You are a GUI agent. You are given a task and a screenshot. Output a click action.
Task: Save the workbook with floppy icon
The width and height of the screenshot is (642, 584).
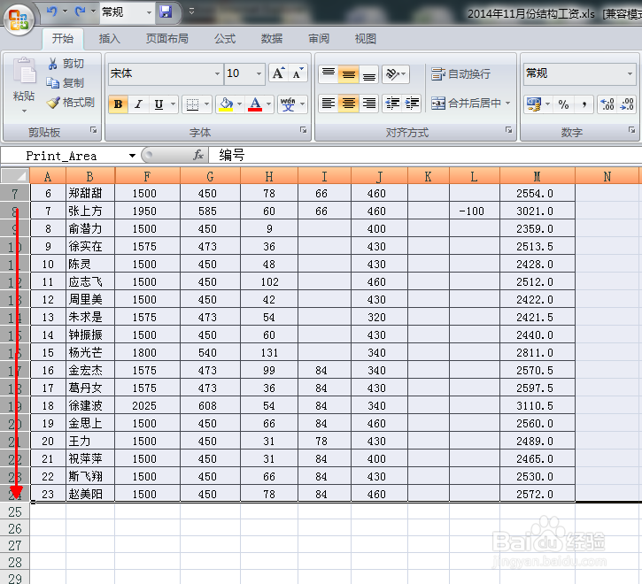click(166, 12)
